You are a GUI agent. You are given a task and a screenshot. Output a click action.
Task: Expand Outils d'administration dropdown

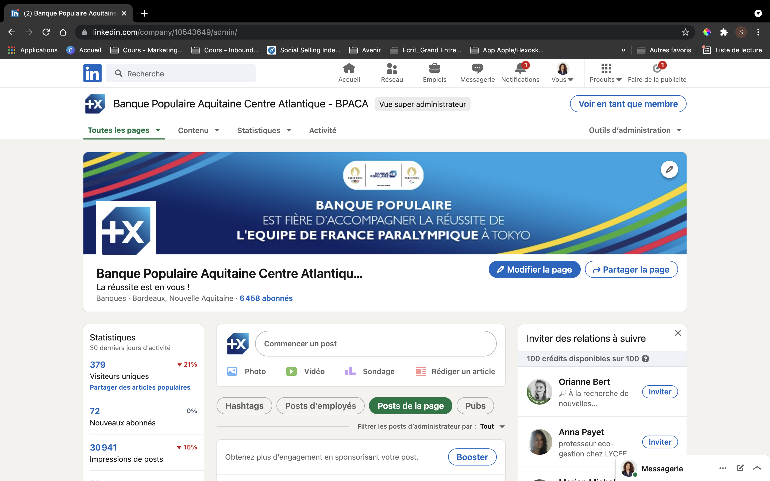click(635, 130)
